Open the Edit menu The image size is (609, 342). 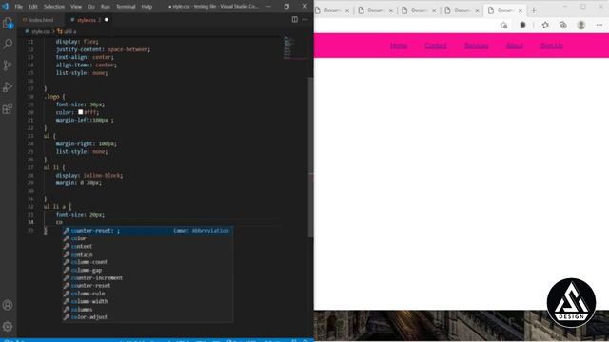[33, 7]
